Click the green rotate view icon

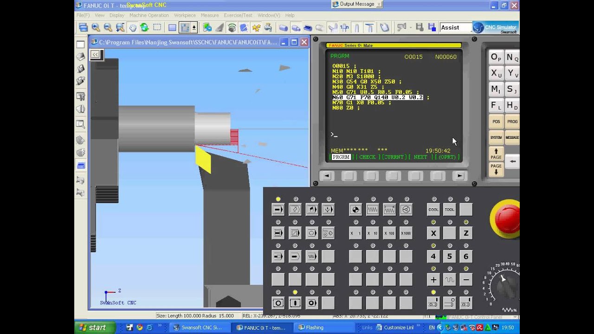click(x=144, y=27)
